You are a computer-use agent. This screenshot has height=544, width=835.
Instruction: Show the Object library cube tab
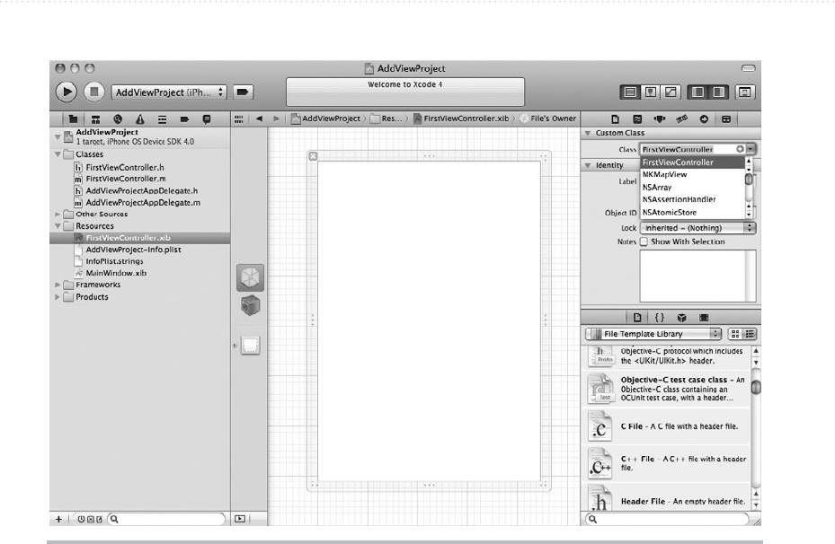681,318
